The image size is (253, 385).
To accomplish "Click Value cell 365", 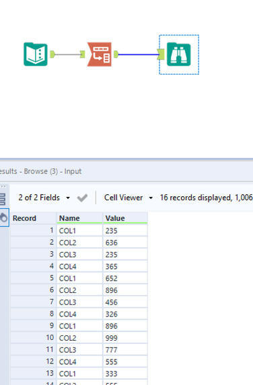I will (125, 266).
